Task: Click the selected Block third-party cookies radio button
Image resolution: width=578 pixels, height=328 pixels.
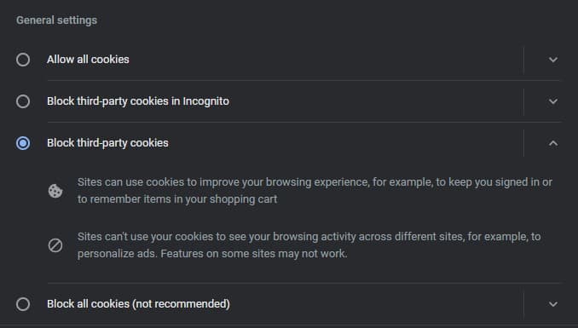Action: 23,143
